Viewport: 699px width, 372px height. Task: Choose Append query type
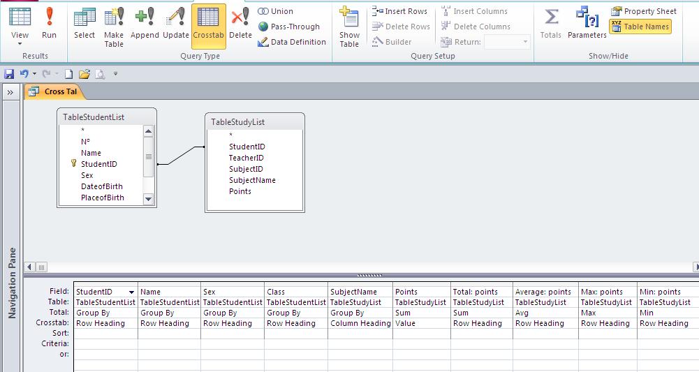tap(145, 22)
